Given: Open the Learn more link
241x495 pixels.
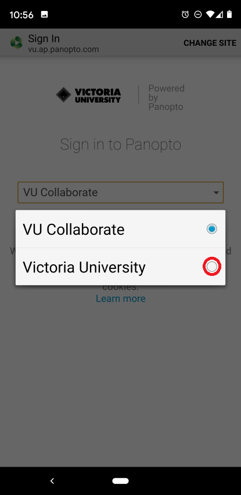Looking at the screenshot, I should point(121,299).
